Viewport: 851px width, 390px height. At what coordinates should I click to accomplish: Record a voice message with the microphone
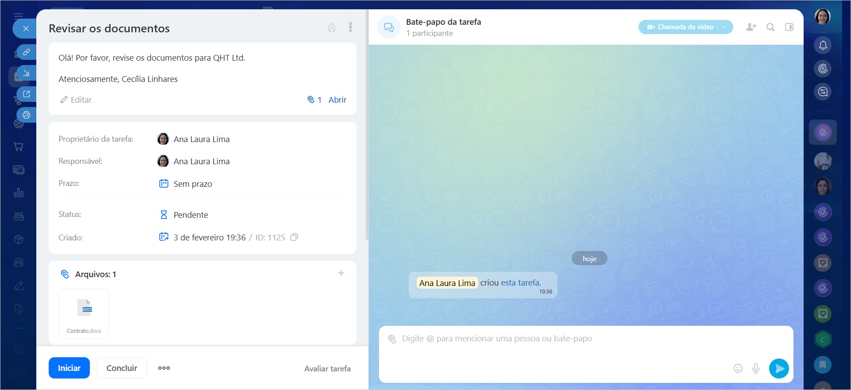(x=756, y=368)
